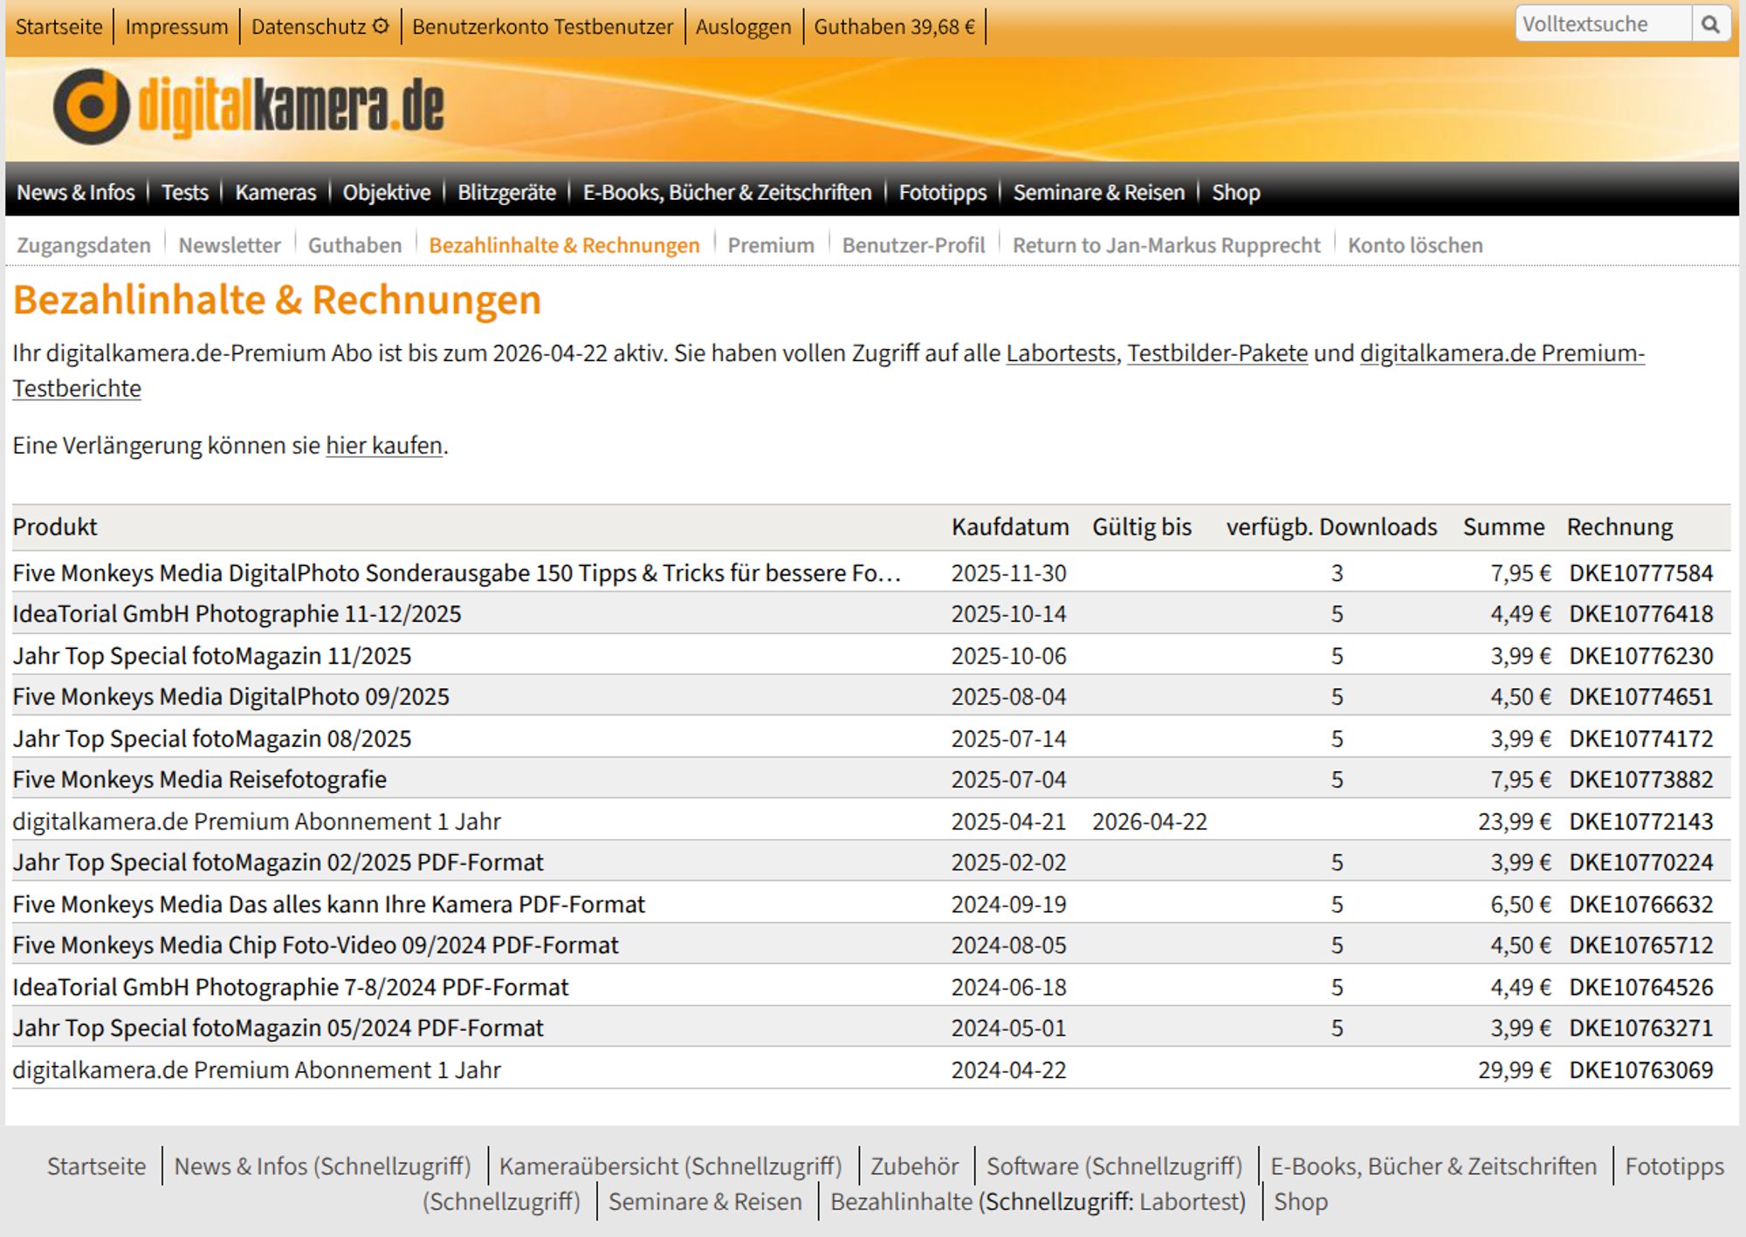
Task: Switch to the Zugangsdaten tab
Action: [84, 245]
